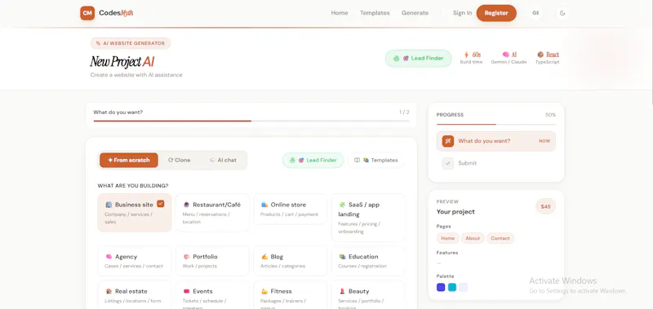Screen dimensions: 653x309
Task: Click the Submit step in Progress panel
Action: [x=496, y=163]
